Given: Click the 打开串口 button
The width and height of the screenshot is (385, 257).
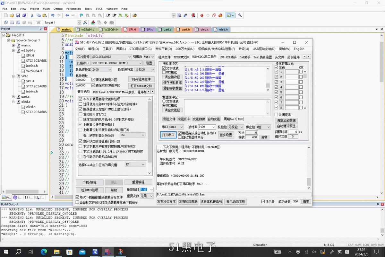Looking at the screenshot, I should coord(168,135).
